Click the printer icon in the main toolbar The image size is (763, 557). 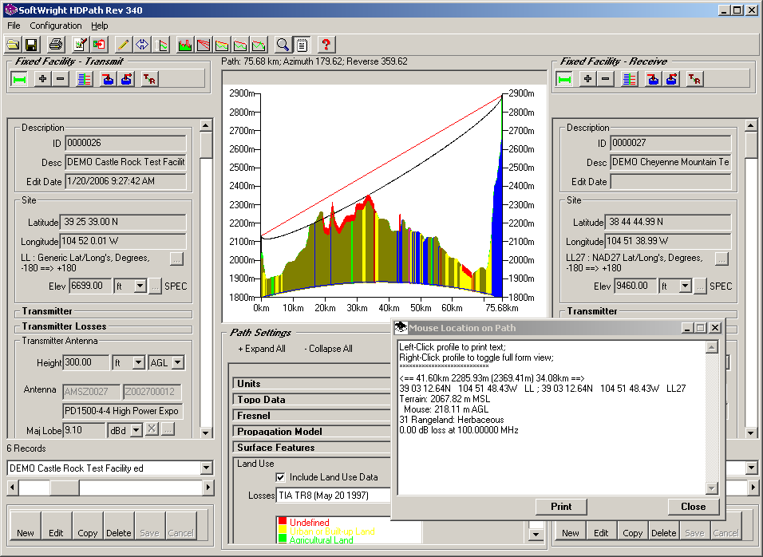[x=56, y=45]
